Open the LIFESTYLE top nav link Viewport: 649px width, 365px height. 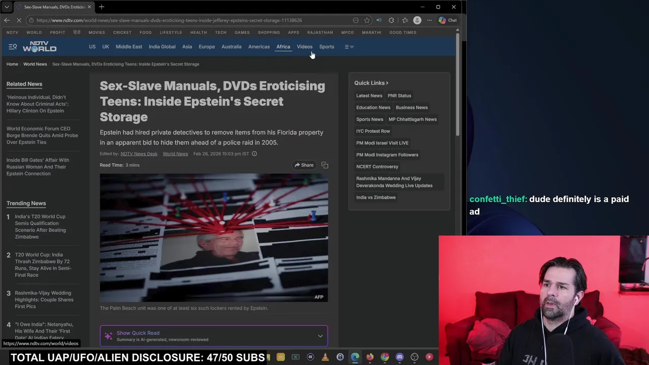pos(171,32)
